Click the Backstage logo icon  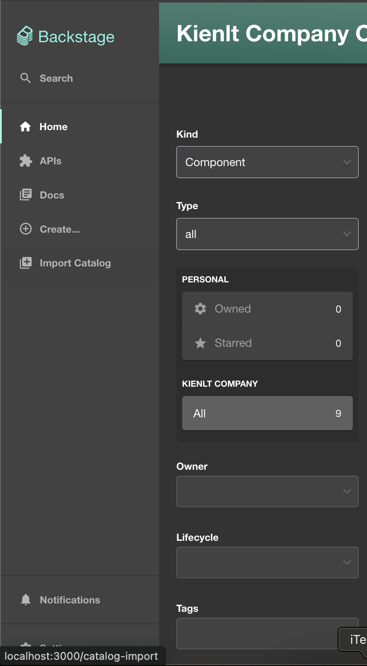click(25, 36)
